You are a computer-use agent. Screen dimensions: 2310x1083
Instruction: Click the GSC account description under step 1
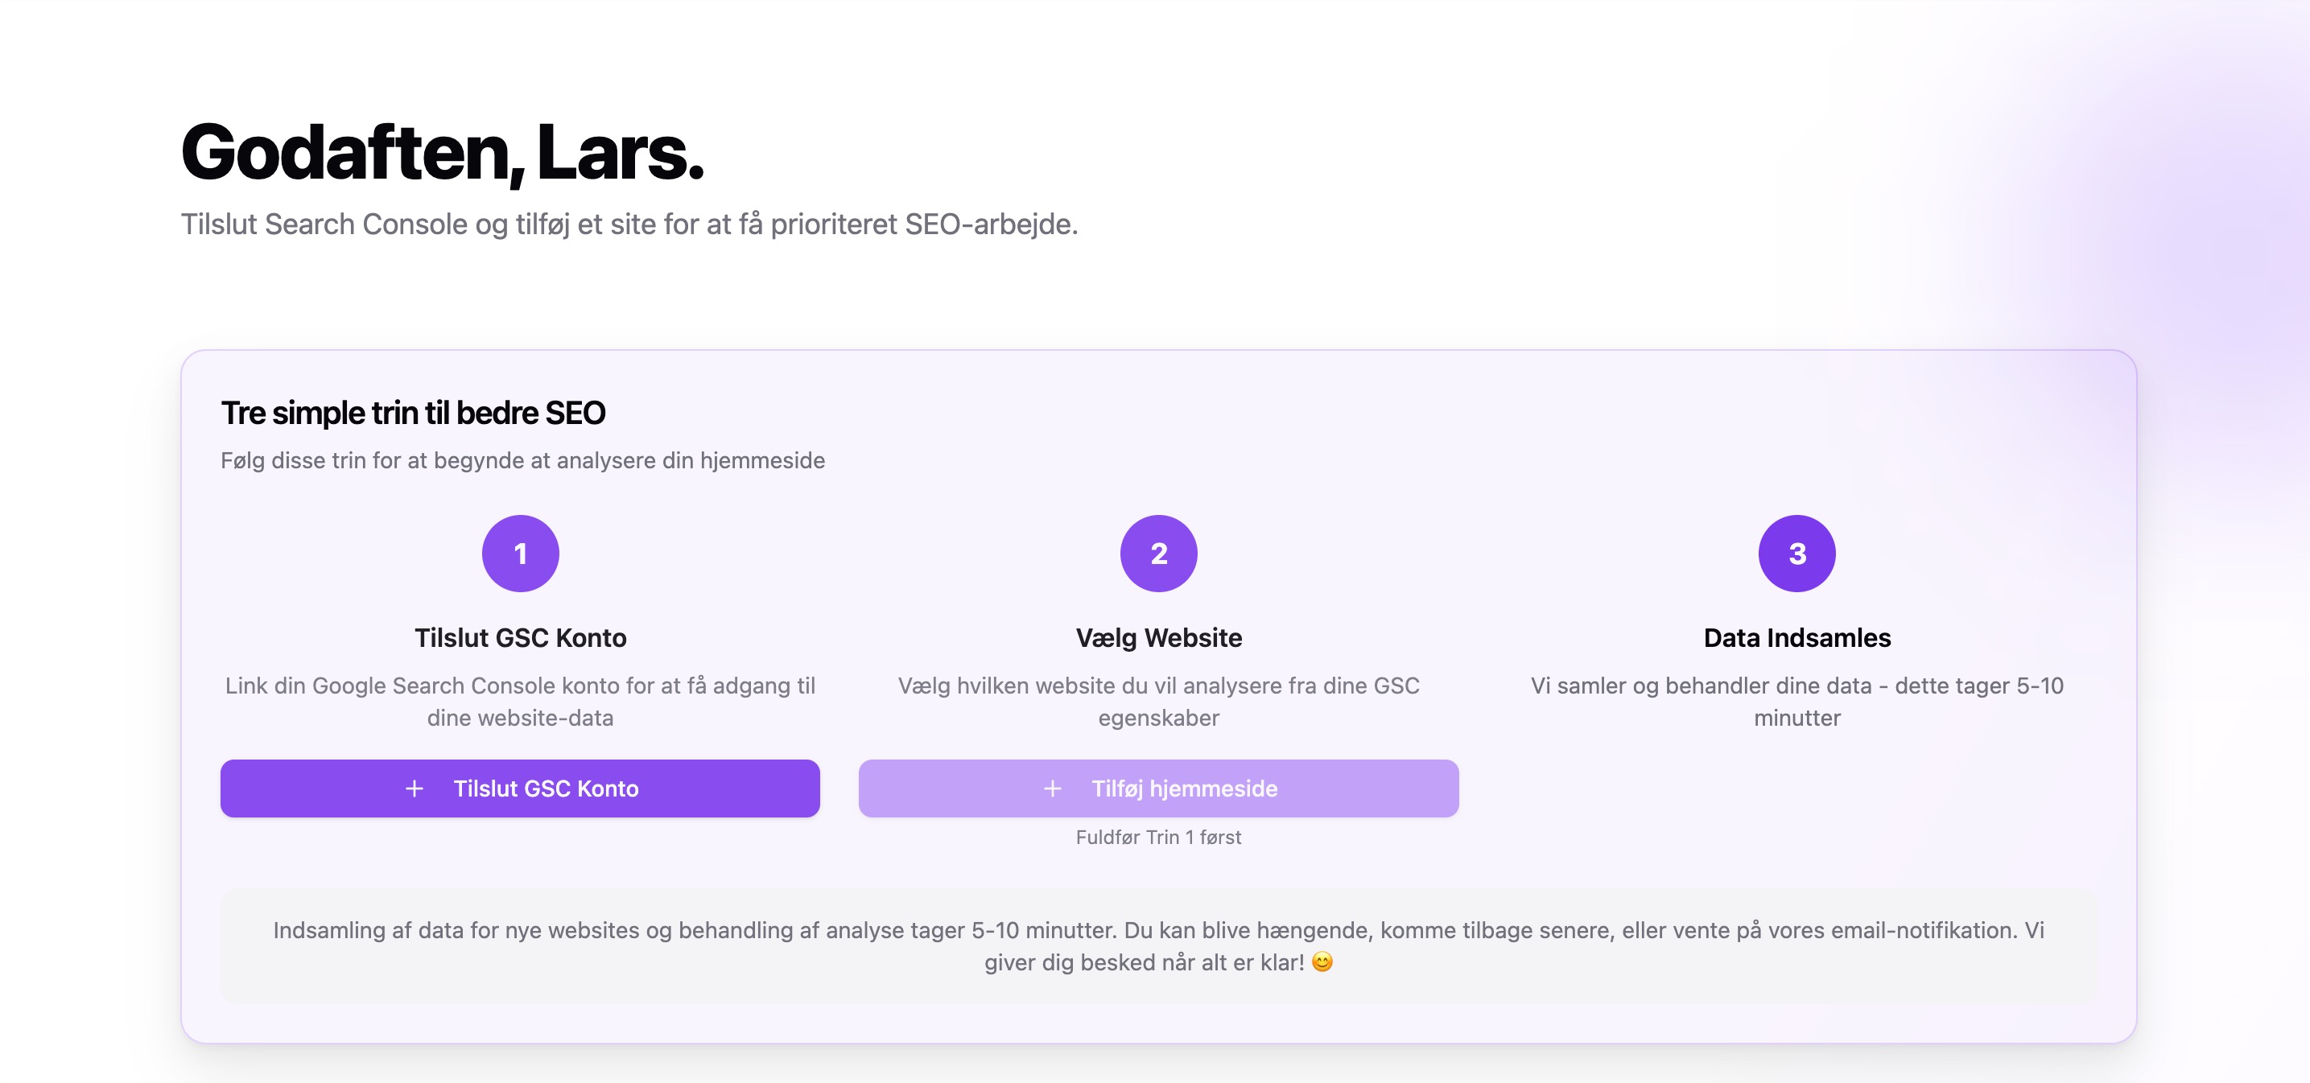pyautogui.click(x=520, y=700)
